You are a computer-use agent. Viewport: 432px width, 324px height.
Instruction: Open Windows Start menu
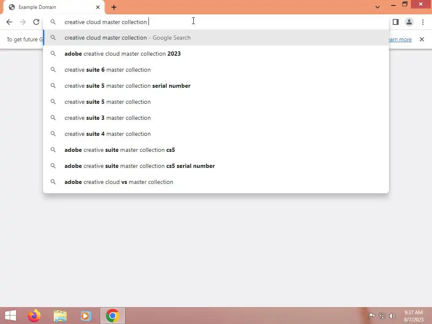coord(11,316)
